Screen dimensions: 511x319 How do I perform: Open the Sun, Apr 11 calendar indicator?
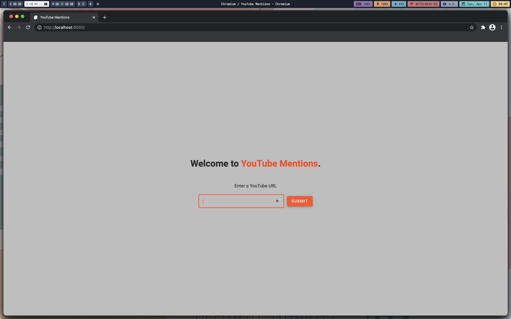coord(474,4)
